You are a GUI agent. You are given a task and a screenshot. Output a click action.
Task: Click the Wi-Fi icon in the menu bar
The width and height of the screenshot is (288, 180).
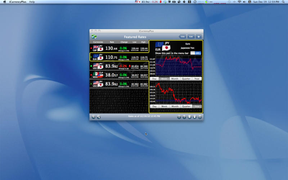tap(239, 2)
